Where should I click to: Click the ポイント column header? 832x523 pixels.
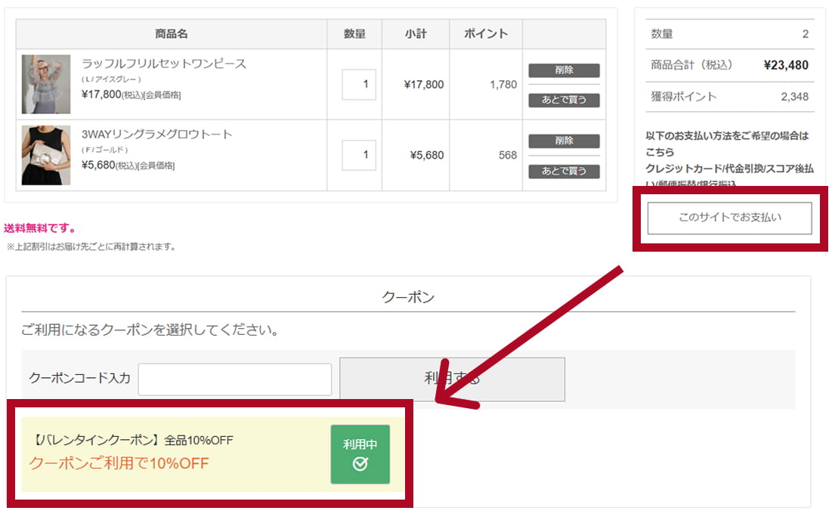pyautogui.click(x=486, y=34)
